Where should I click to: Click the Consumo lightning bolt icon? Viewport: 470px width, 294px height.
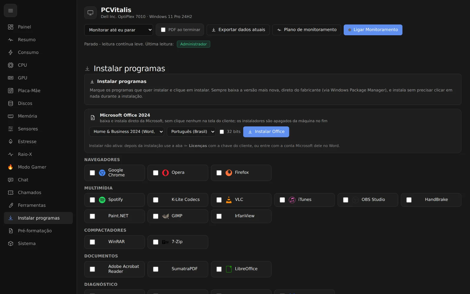11,52
